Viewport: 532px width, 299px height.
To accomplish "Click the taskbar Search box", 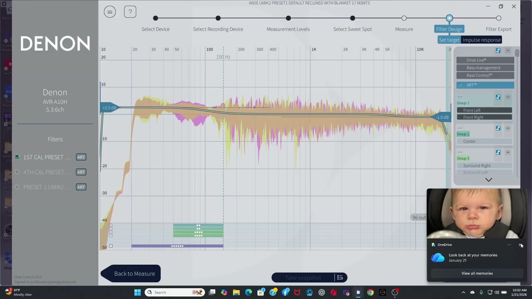I will click(175, 292).
